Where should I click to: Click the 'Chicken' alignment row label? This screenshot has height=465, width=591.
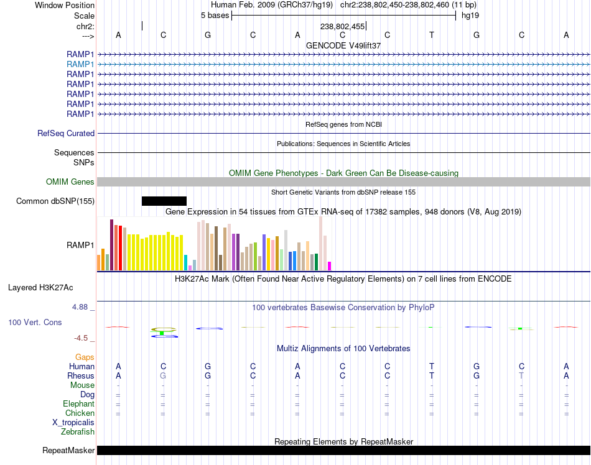point(80,413)
